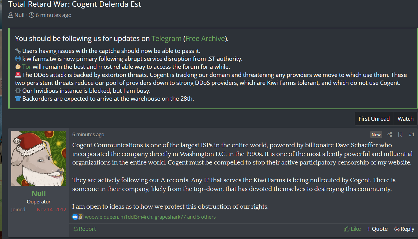
Task: Reply to Null's post
Action: pos(404,229)
